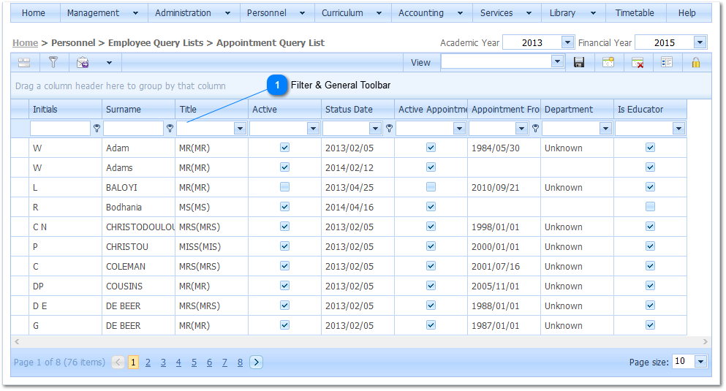726x391 pixels.
Task: Click the horizontal scrollbar right arrow
Action: click(x=705, y=341)
